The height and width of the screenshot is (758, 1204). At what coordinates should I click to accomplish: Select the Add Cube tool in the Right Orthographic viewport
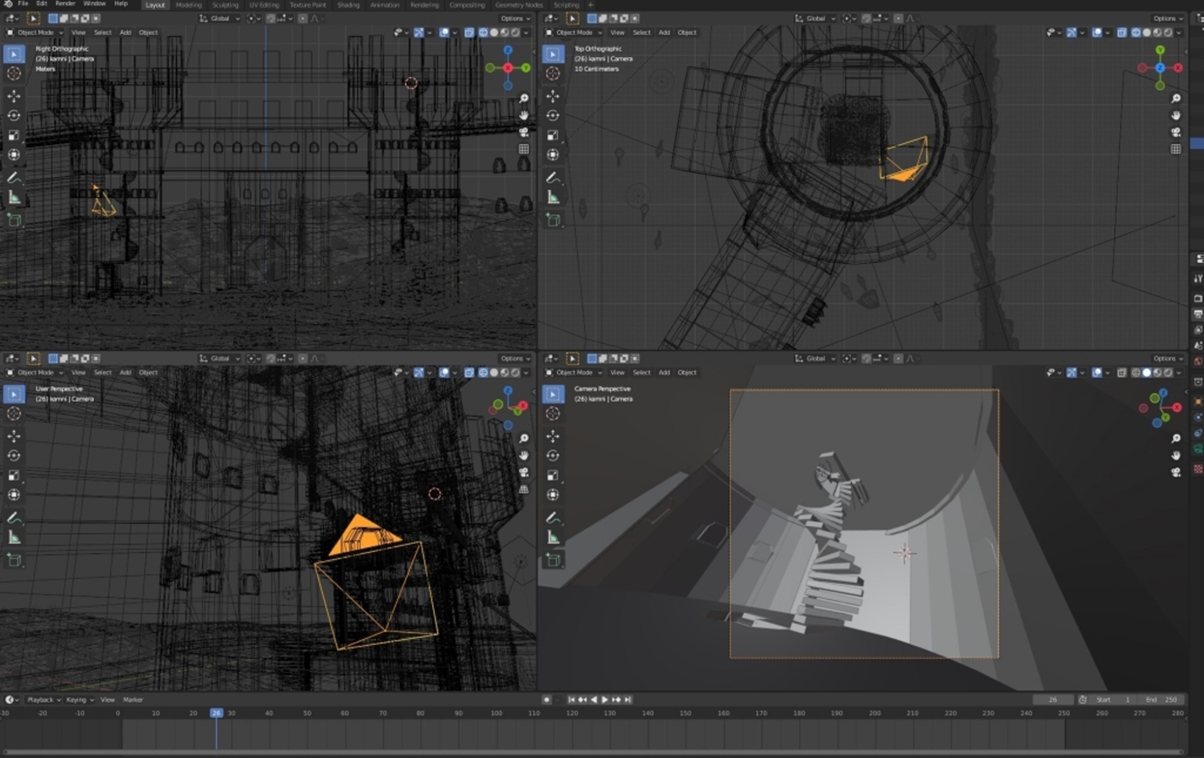(x=14, y=220)
